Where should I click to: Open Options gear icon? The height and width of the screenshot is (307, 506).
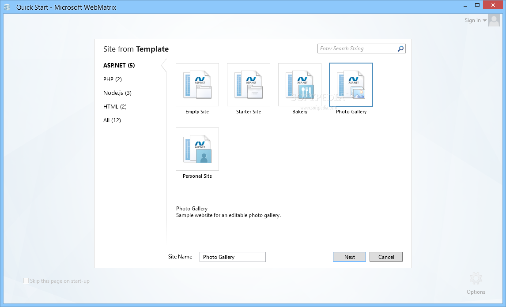tap(476, 278)
